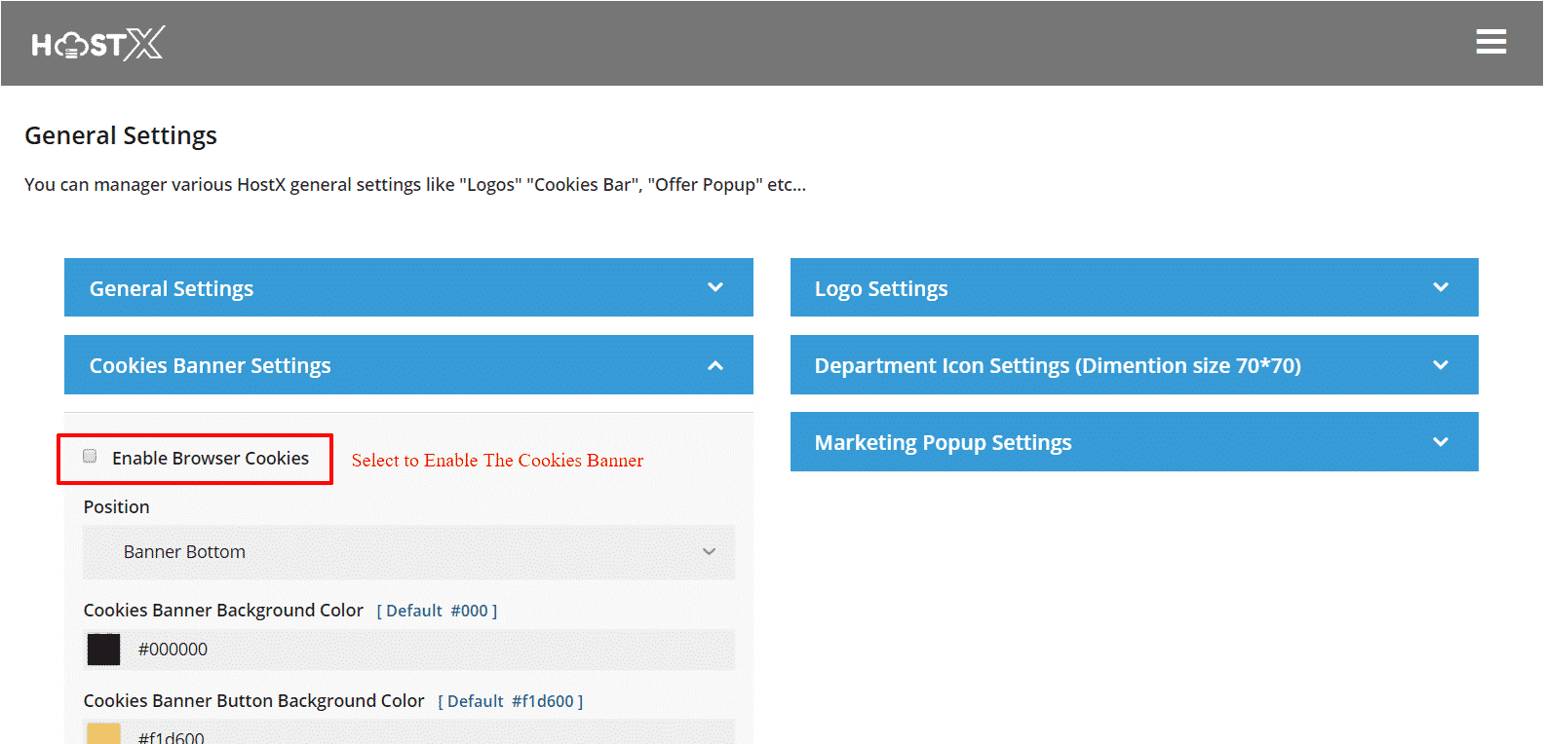Click the General Settings panel title
Image resolution: width=1544 pixels, height=744 pixels.
point(172,288)
